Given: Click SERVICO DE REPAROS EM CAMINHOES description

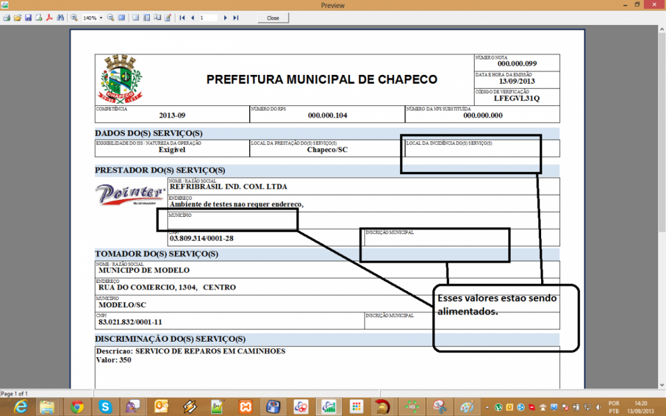Looking at the screenshot, I should coord(210,351).
